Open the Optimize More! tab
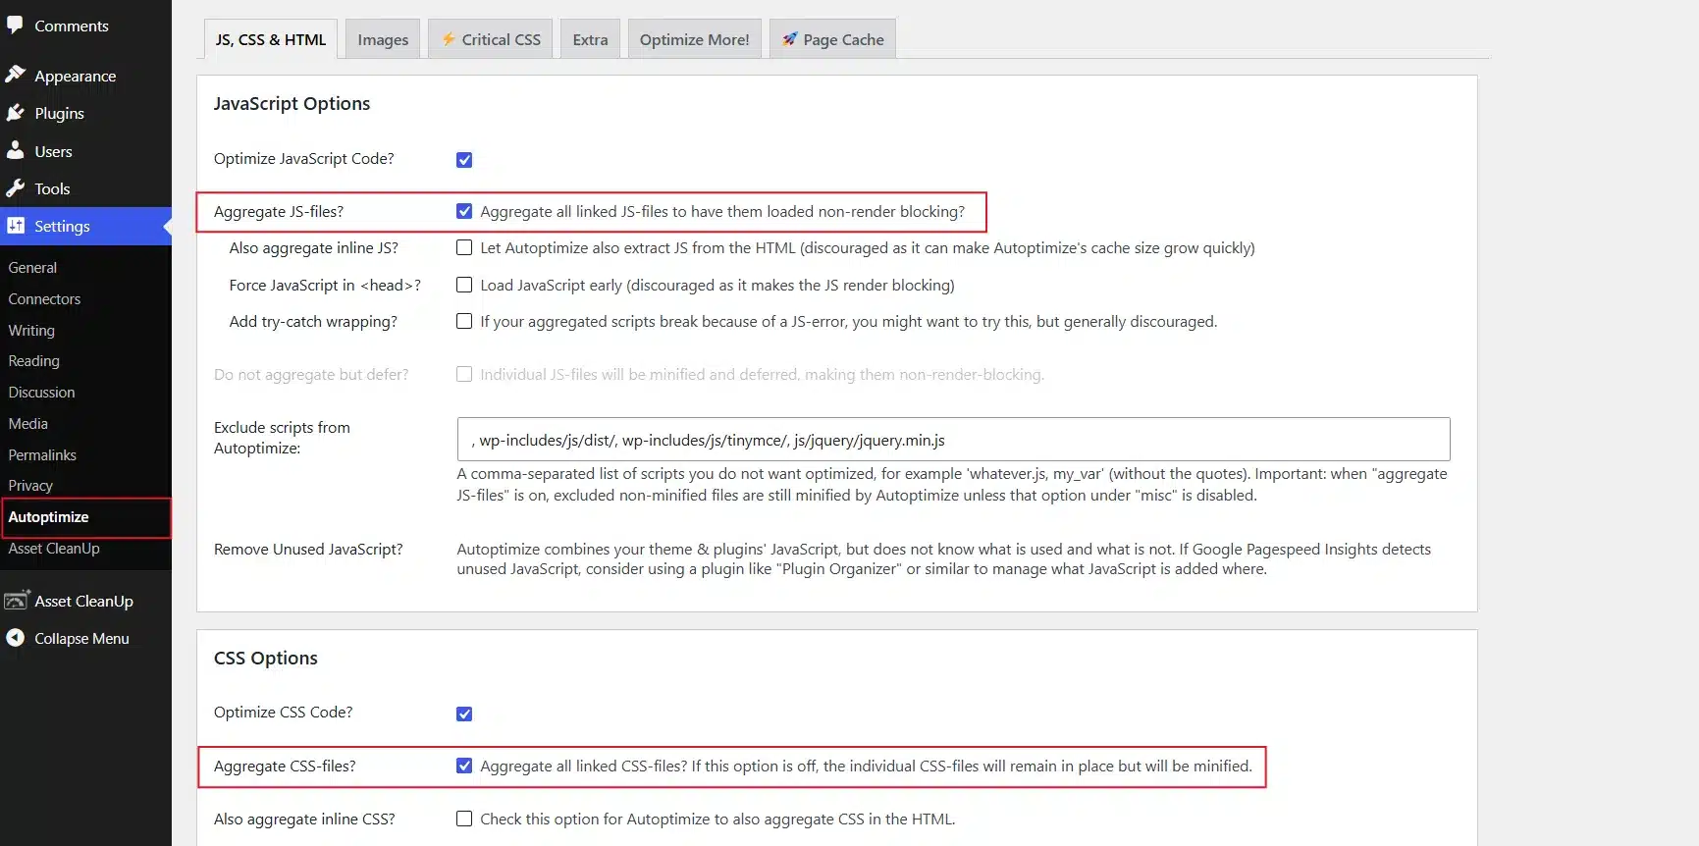Viewport: 1699px width, 846px height. tap(694, 39)
